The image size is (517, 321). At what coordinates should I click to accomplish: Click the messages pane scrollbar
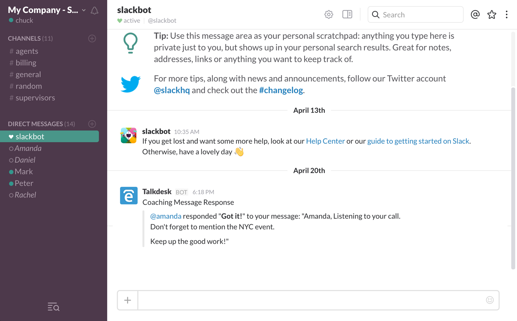coord(513,178)
